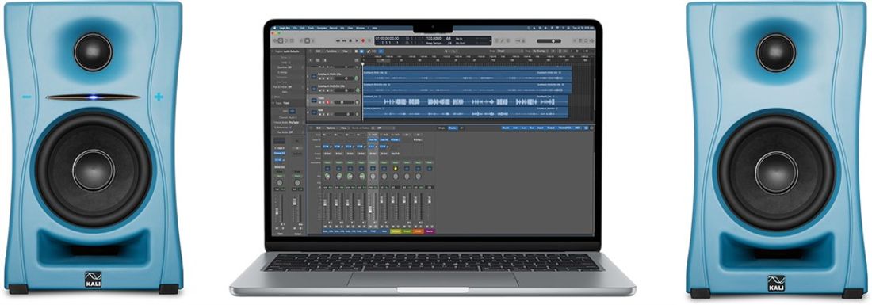
Task: Toggle the Cycle button beside Record
Action: tap(369, 40)
